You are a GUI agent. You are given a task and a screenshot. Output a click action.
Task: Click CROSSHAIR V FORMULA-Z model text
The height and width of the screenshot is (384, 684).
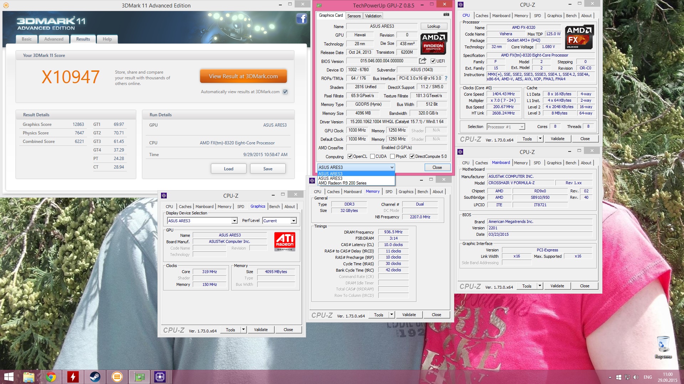pos(511,183)
